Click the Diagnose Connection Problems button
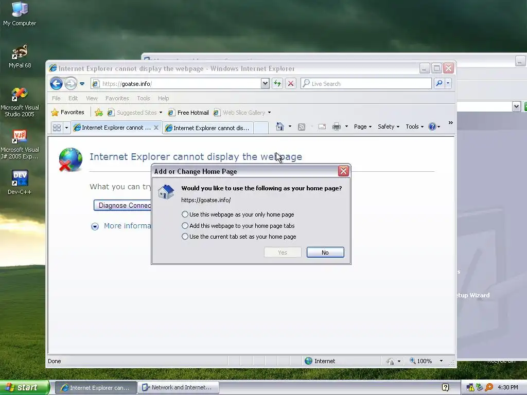527x395 pixels. 122,206
